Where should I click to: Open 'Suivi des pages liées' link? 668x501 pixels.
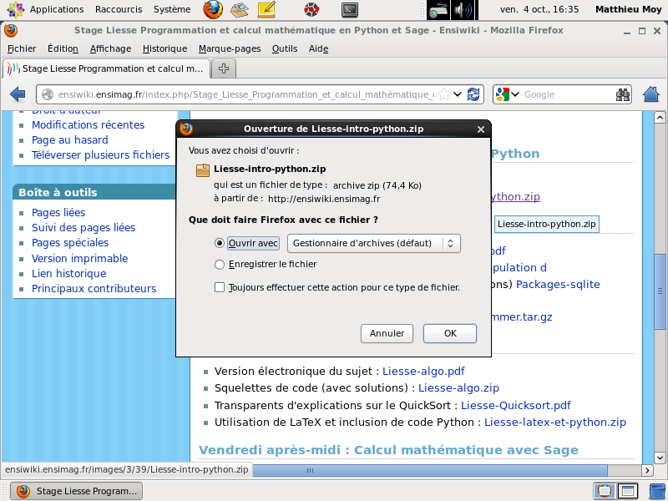83,227
